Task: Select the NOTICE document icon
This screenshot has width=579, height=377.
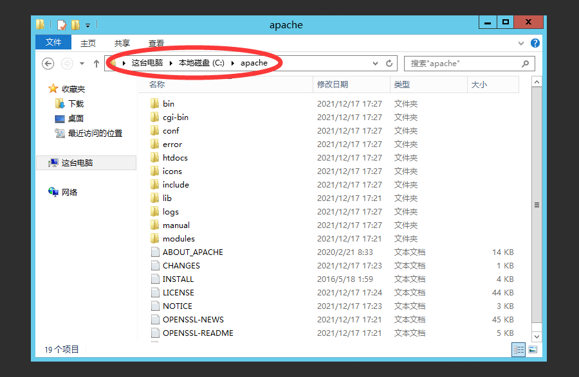Action: click(x=155, y=306)
